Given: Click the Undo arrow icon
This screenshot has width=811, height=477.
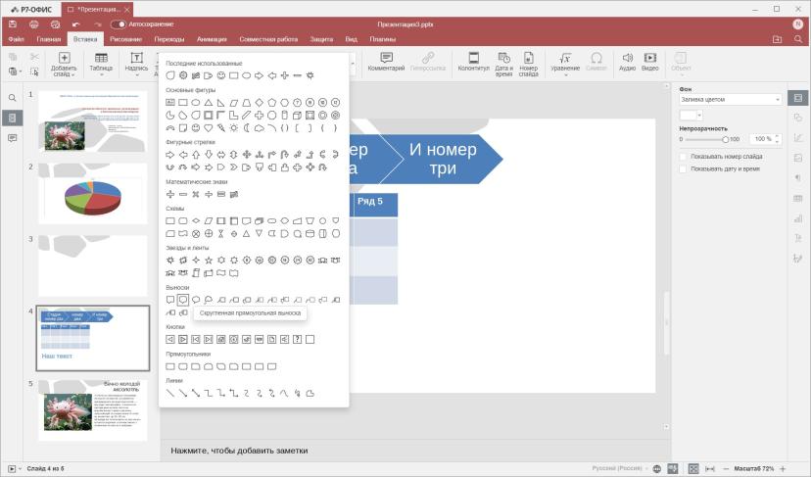Looking at the screenshot, I should 76,24.
